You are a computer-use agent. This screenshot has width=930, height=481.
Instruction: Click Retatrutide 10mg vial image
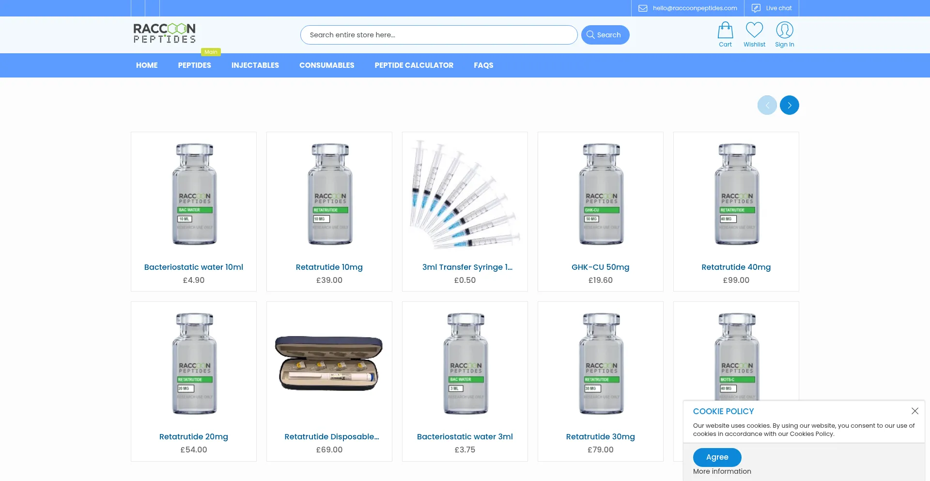click(330, 194)
